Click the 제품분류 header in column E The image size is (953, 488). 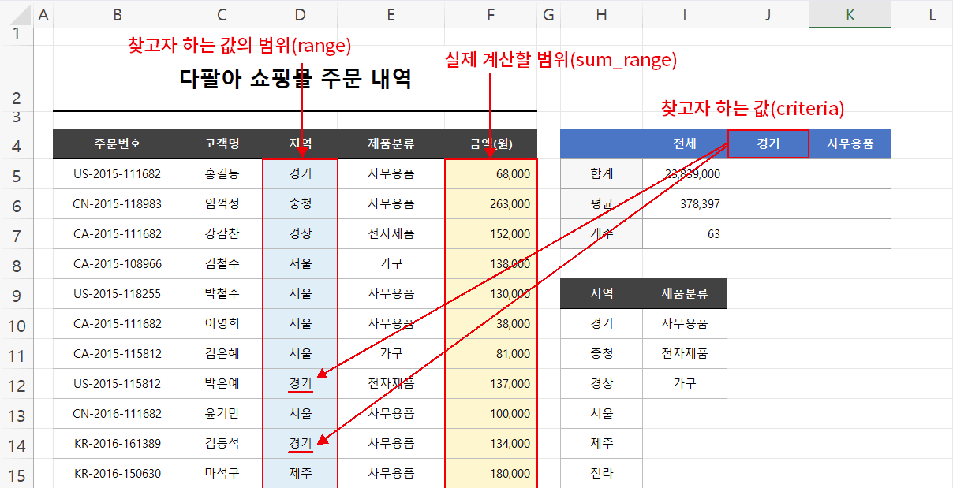[x=391, y=143]
